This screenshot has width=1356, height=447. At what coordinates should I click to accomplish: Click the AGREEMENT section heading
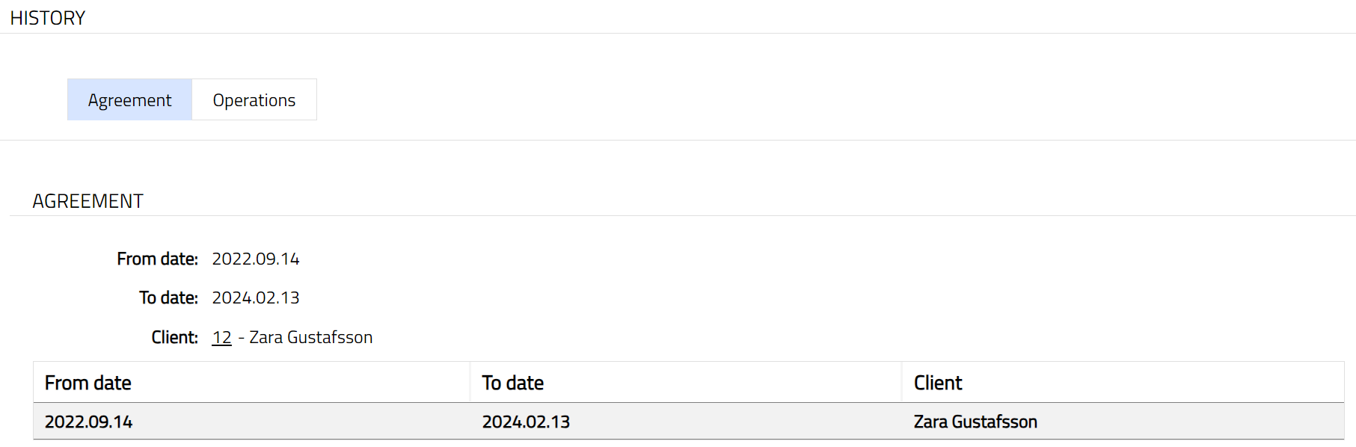tap(88, 202)
